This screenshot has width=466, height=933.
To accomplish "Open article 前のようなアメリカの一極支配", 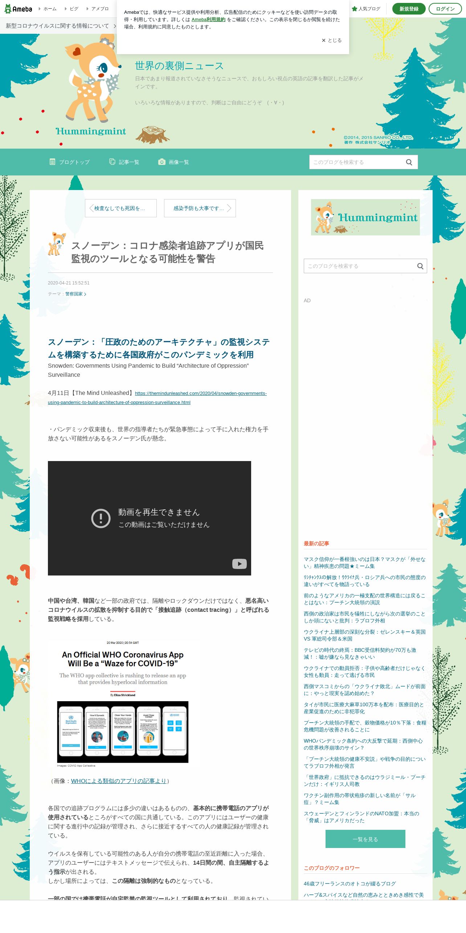I will [365, 599].
